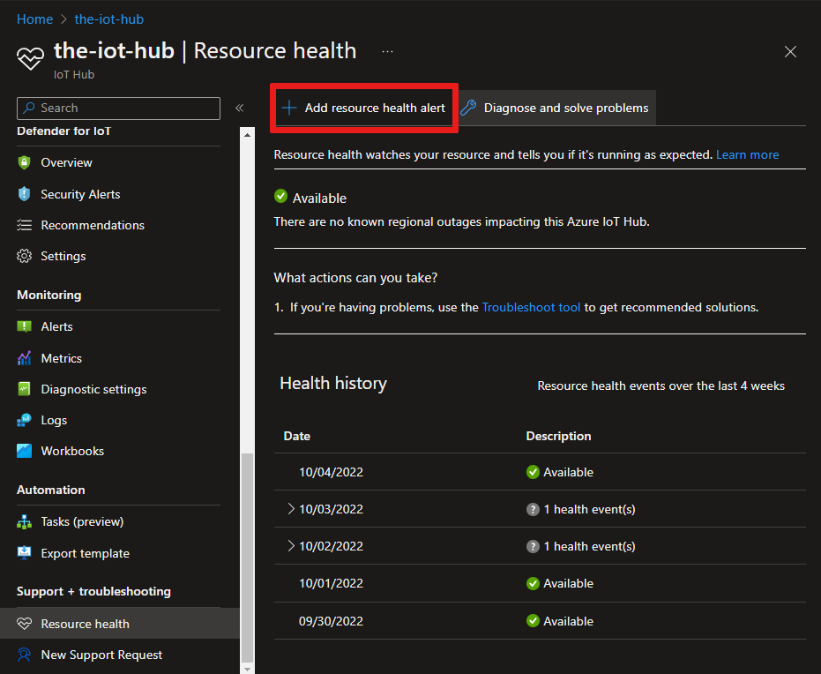The height and width of the screenshot is (674, 821).
Task: Expand the 10/02/2022 health event row
Action: click(291, 546)
